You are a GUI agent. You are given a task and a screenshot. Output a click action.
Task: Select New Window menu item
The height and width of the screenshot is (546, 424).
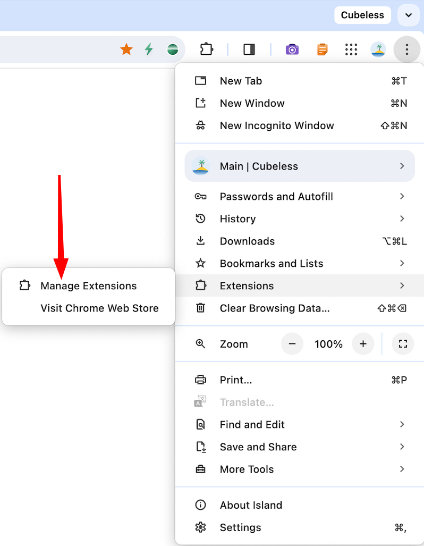(299, 103)
